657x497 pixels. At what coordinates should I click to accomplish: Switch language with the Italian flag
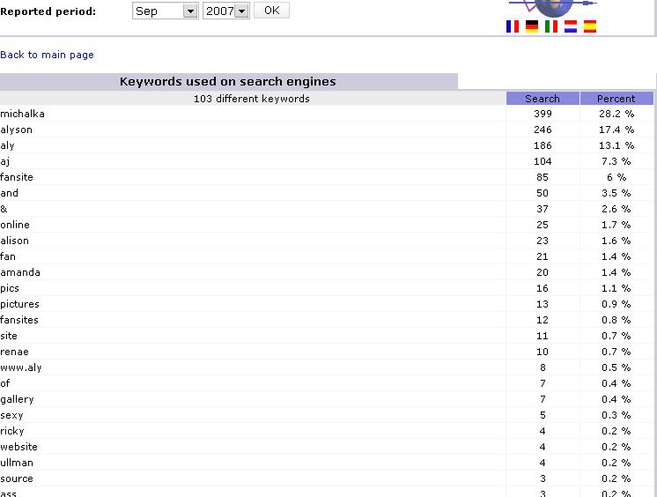(x=551, y=26)
